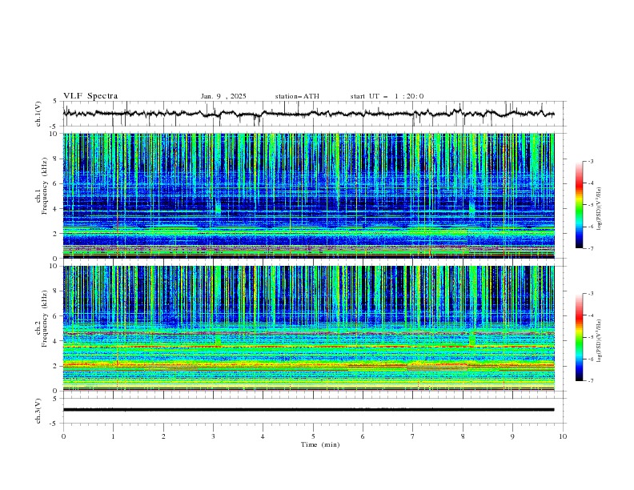Click time axis tick label "2"

pyautogui.click(x=163, y=436)
